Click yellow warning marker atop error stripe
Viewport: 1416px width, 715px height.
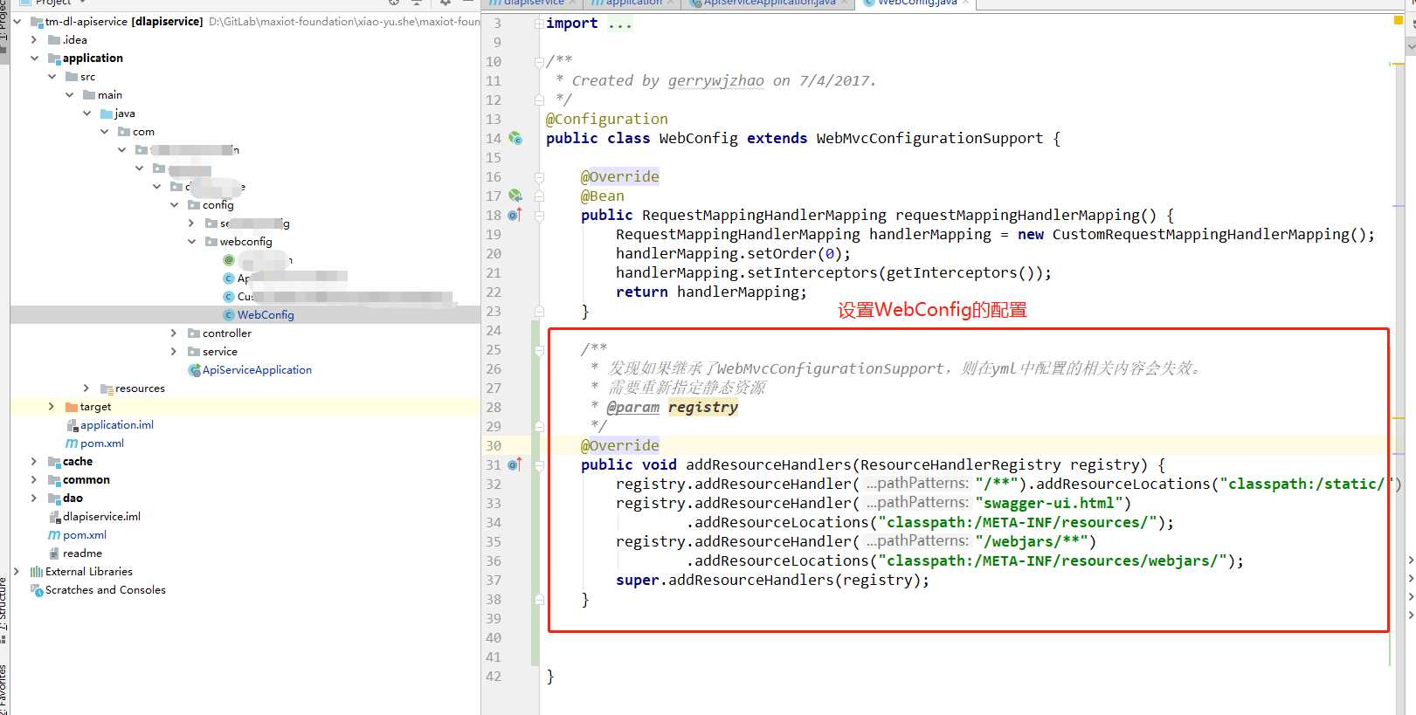click(1397, 64)
